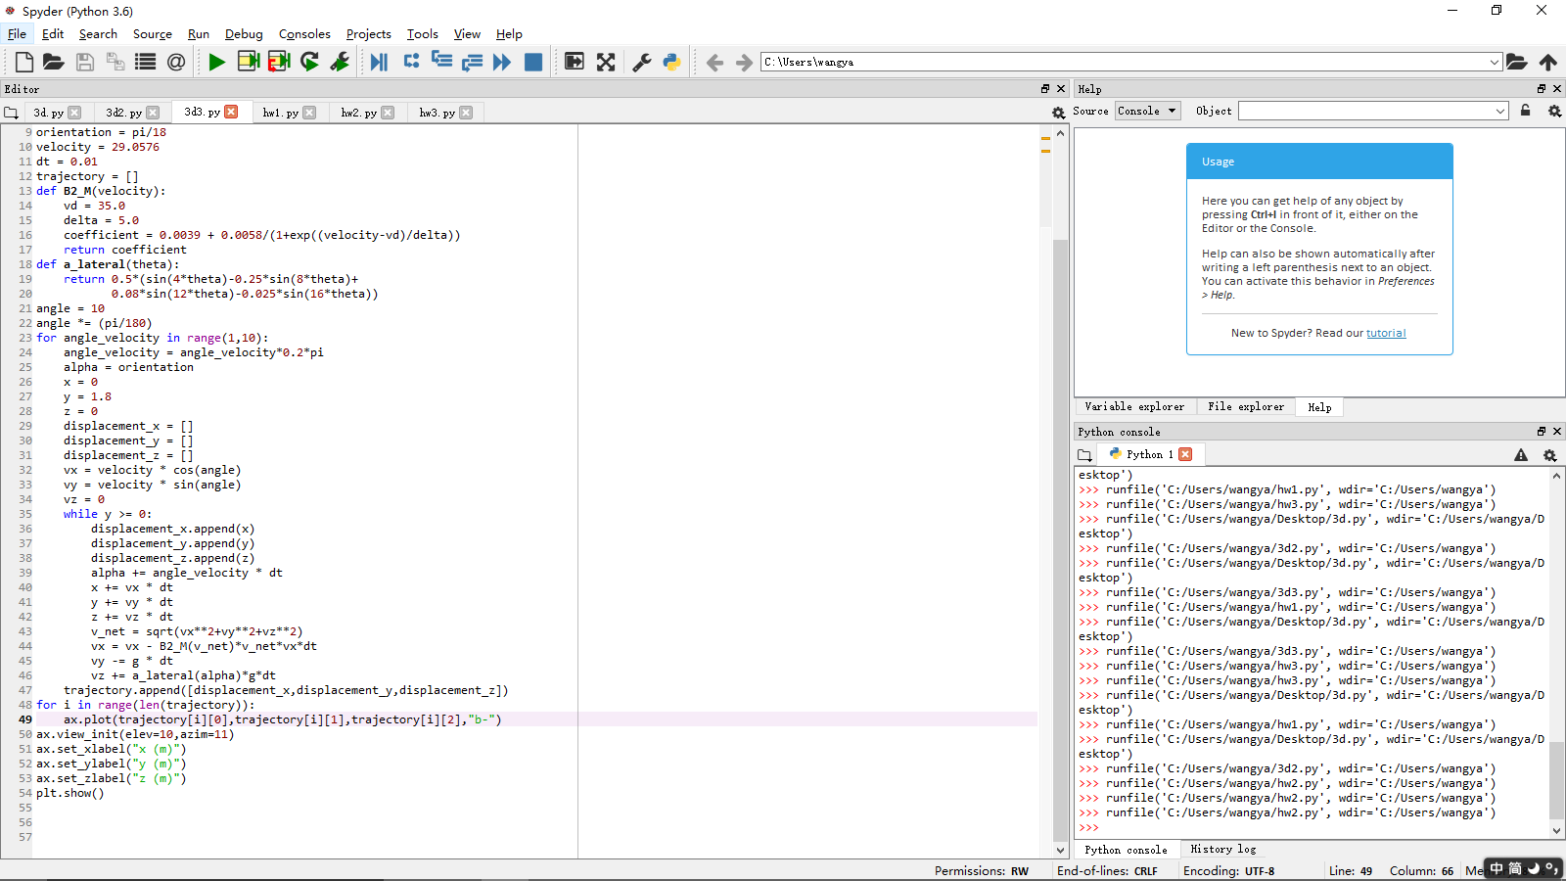Open the PYTHONPATH manager Python icon
This screenshot has height=881, width=1566.
(671, 63)
